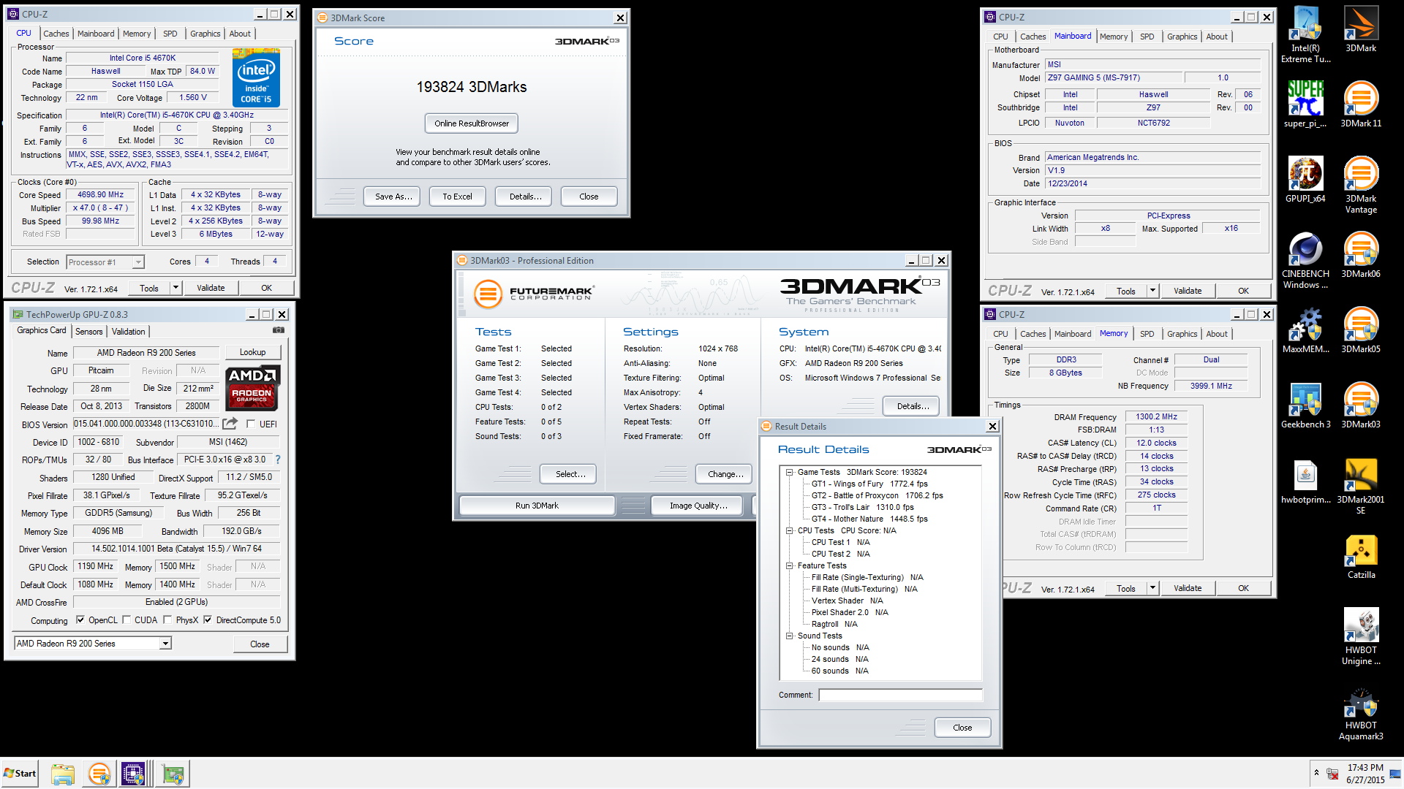
Task: Open Windows Start button
Action: 20,774
